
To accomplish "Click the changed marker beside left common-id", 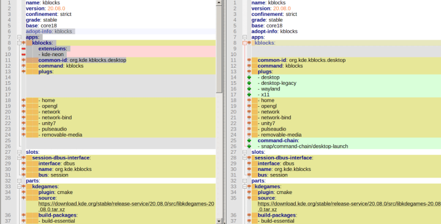I will coord(24,60).
